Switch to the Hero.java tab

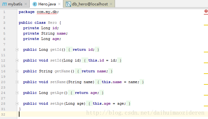(x=46, y=4)
